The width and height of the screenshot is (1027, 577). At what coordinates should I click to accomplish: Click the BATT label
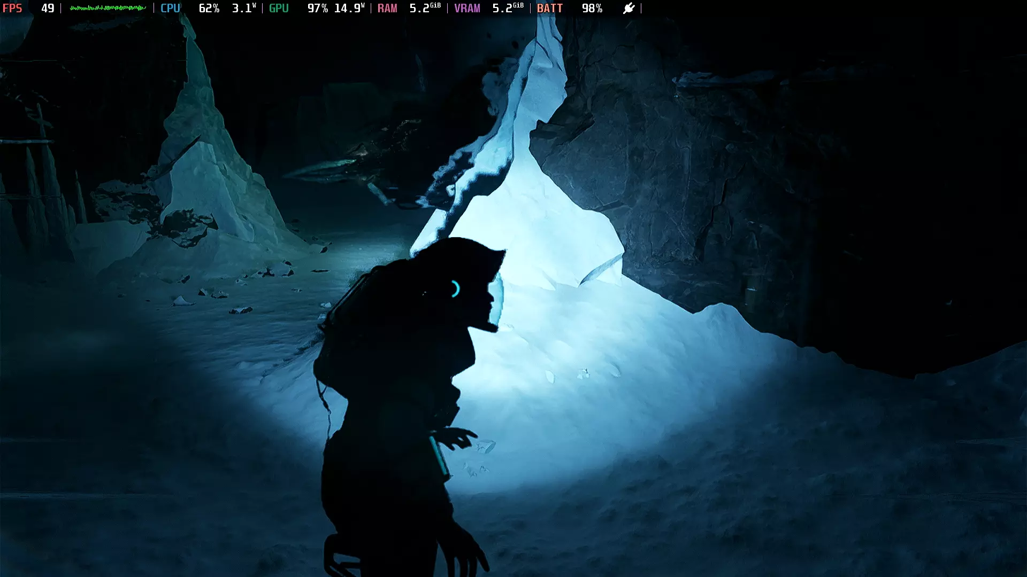(549, 8)
